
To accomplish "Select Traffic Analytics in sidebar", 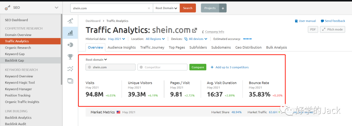I will [30, 41].
